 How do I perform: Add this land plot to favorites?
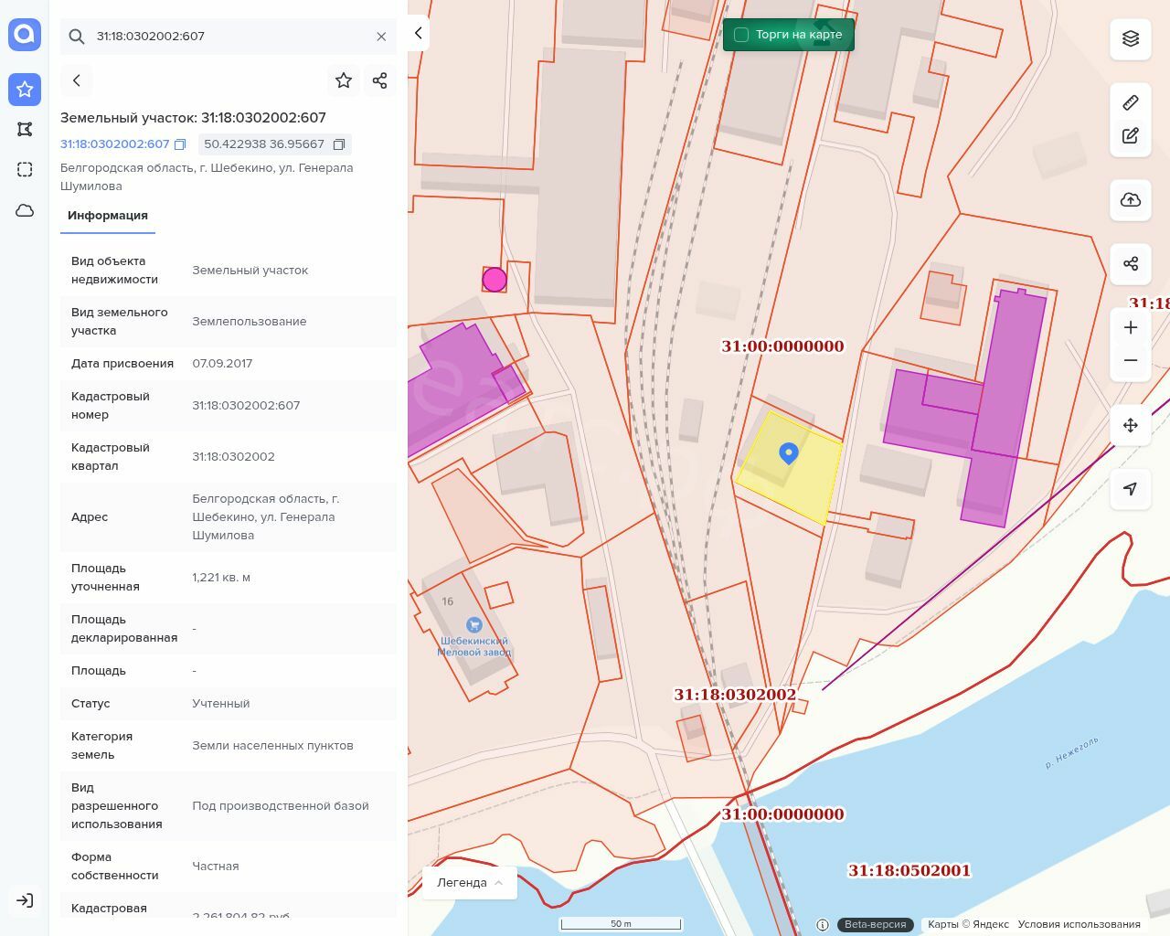coord(344,80)
